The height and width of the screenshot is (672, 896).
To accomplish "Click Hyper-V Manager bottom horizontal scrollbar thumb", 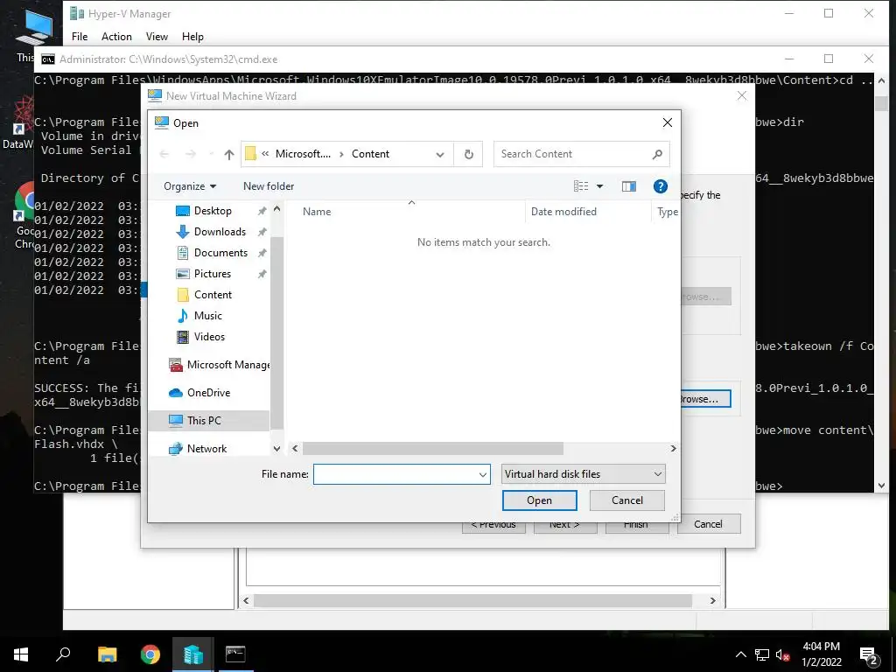I will click(472, 600).
